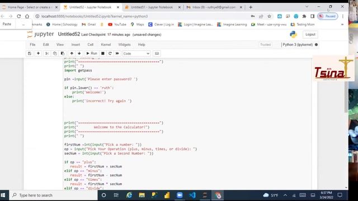Click the taskbar search box

54,195
